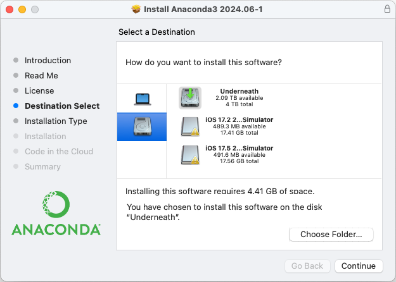396x282 pixels.
Task: Click the iOS 17.2 Simulator disk label
Action: click(x=240, y=120)
